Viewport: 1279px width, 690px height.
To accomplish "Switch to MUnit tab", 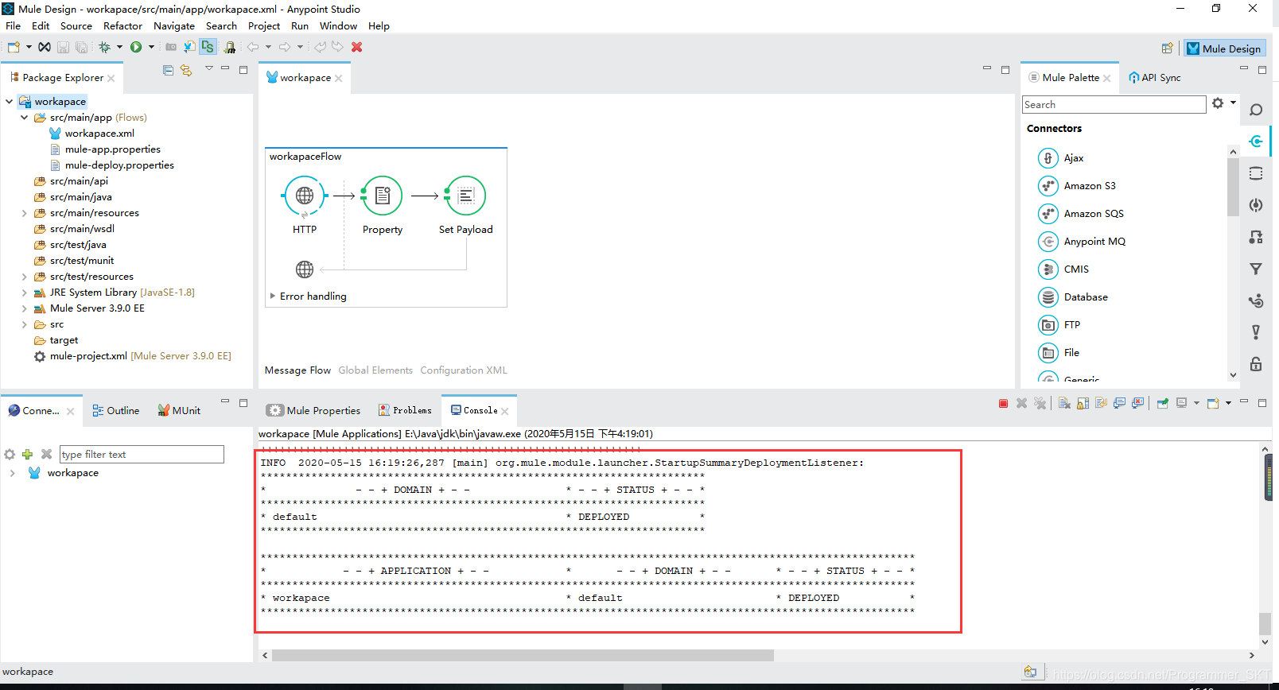I will tap(179, 411).
